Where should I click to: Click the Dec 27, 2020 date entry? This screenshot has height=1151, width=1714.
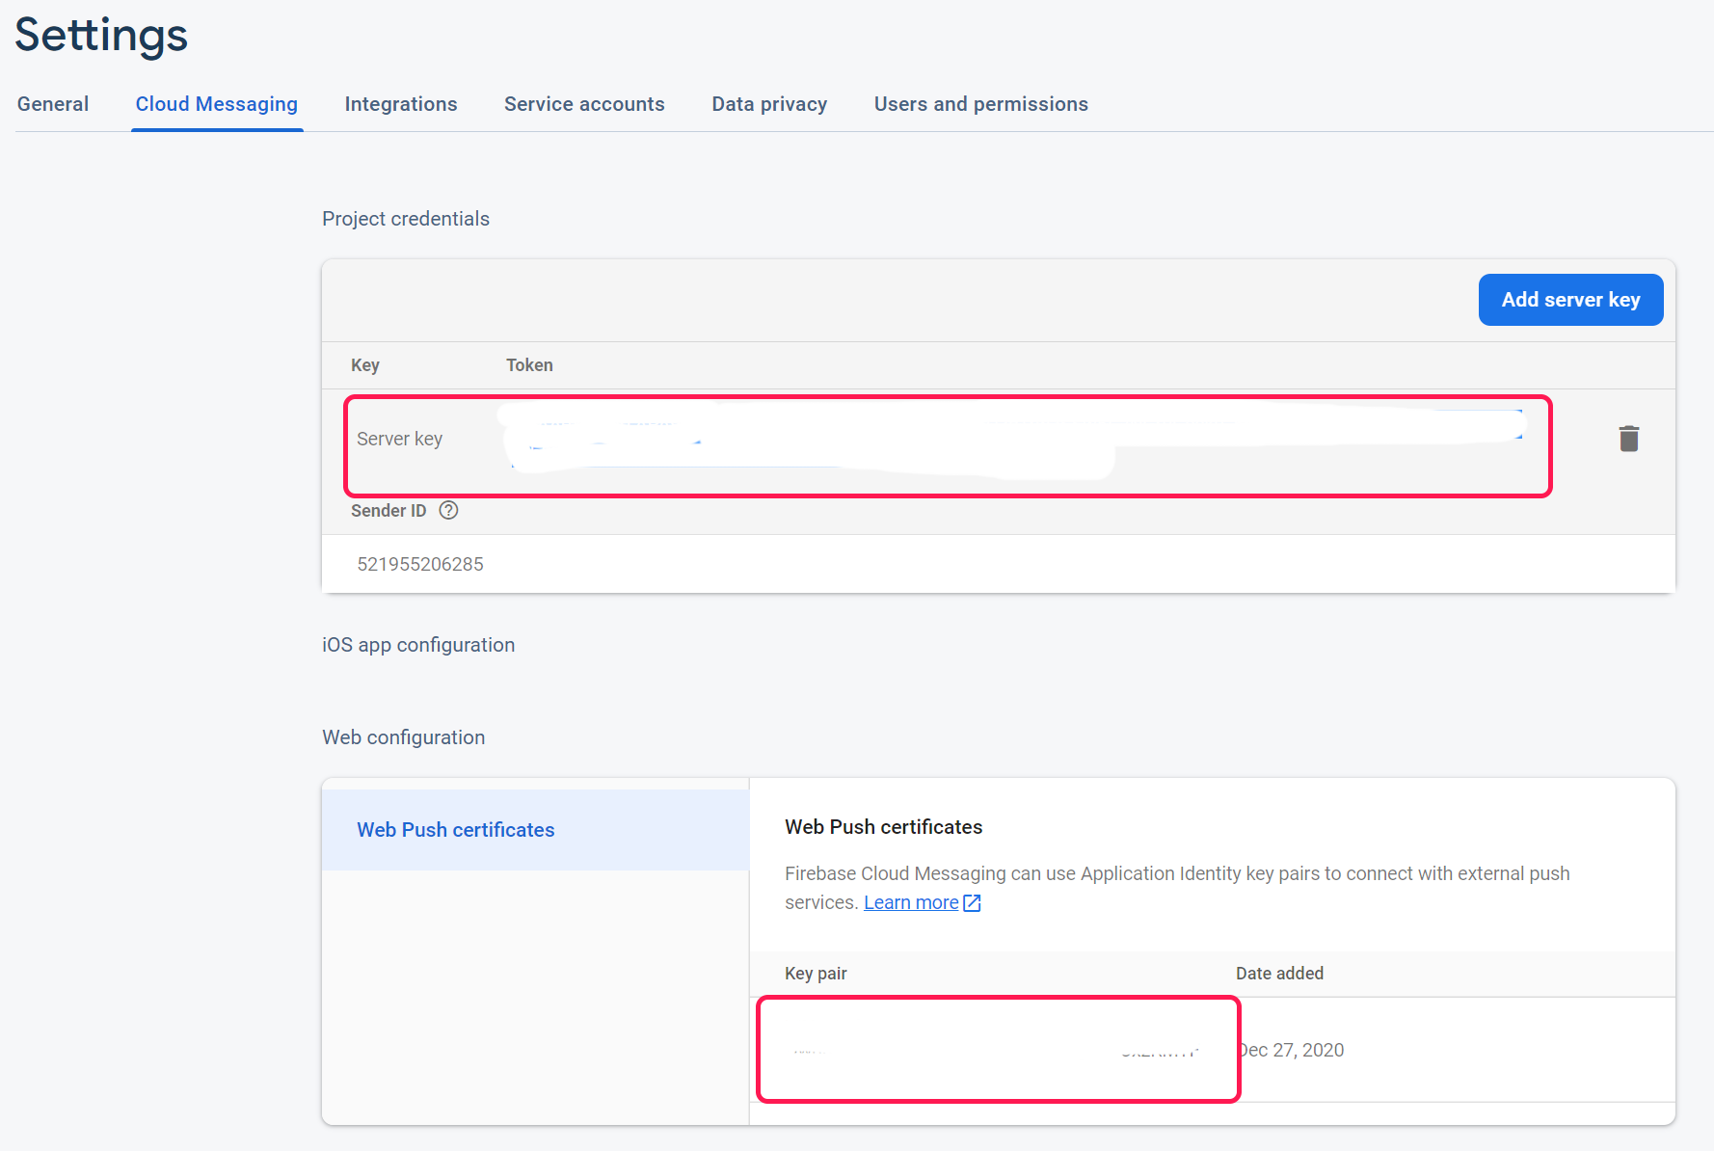click(1292, 1050)
